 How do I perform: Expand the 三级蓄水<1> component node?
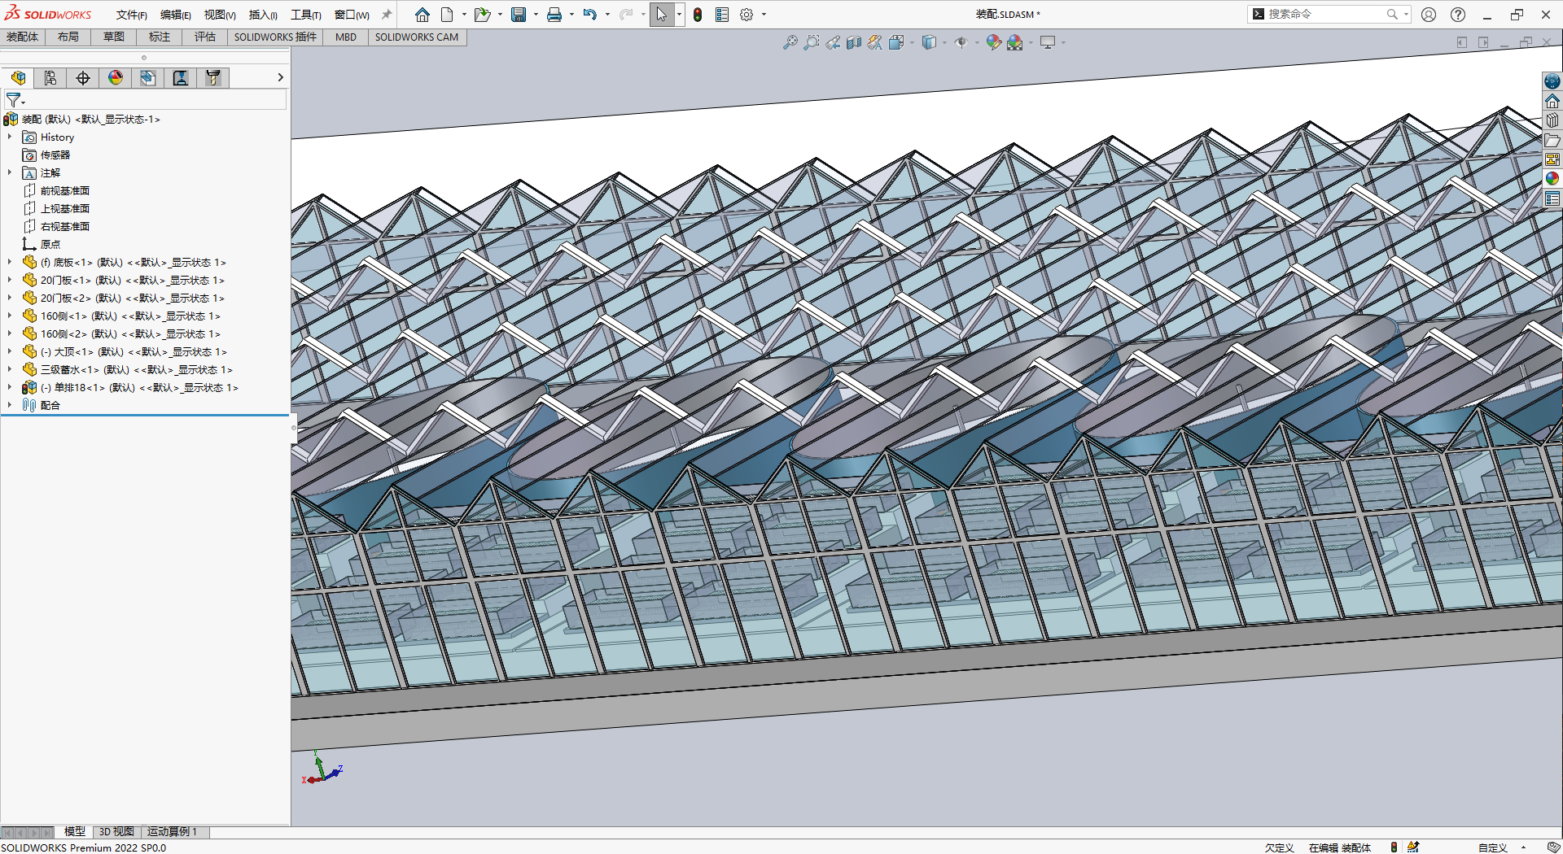[x=10, y=369]
